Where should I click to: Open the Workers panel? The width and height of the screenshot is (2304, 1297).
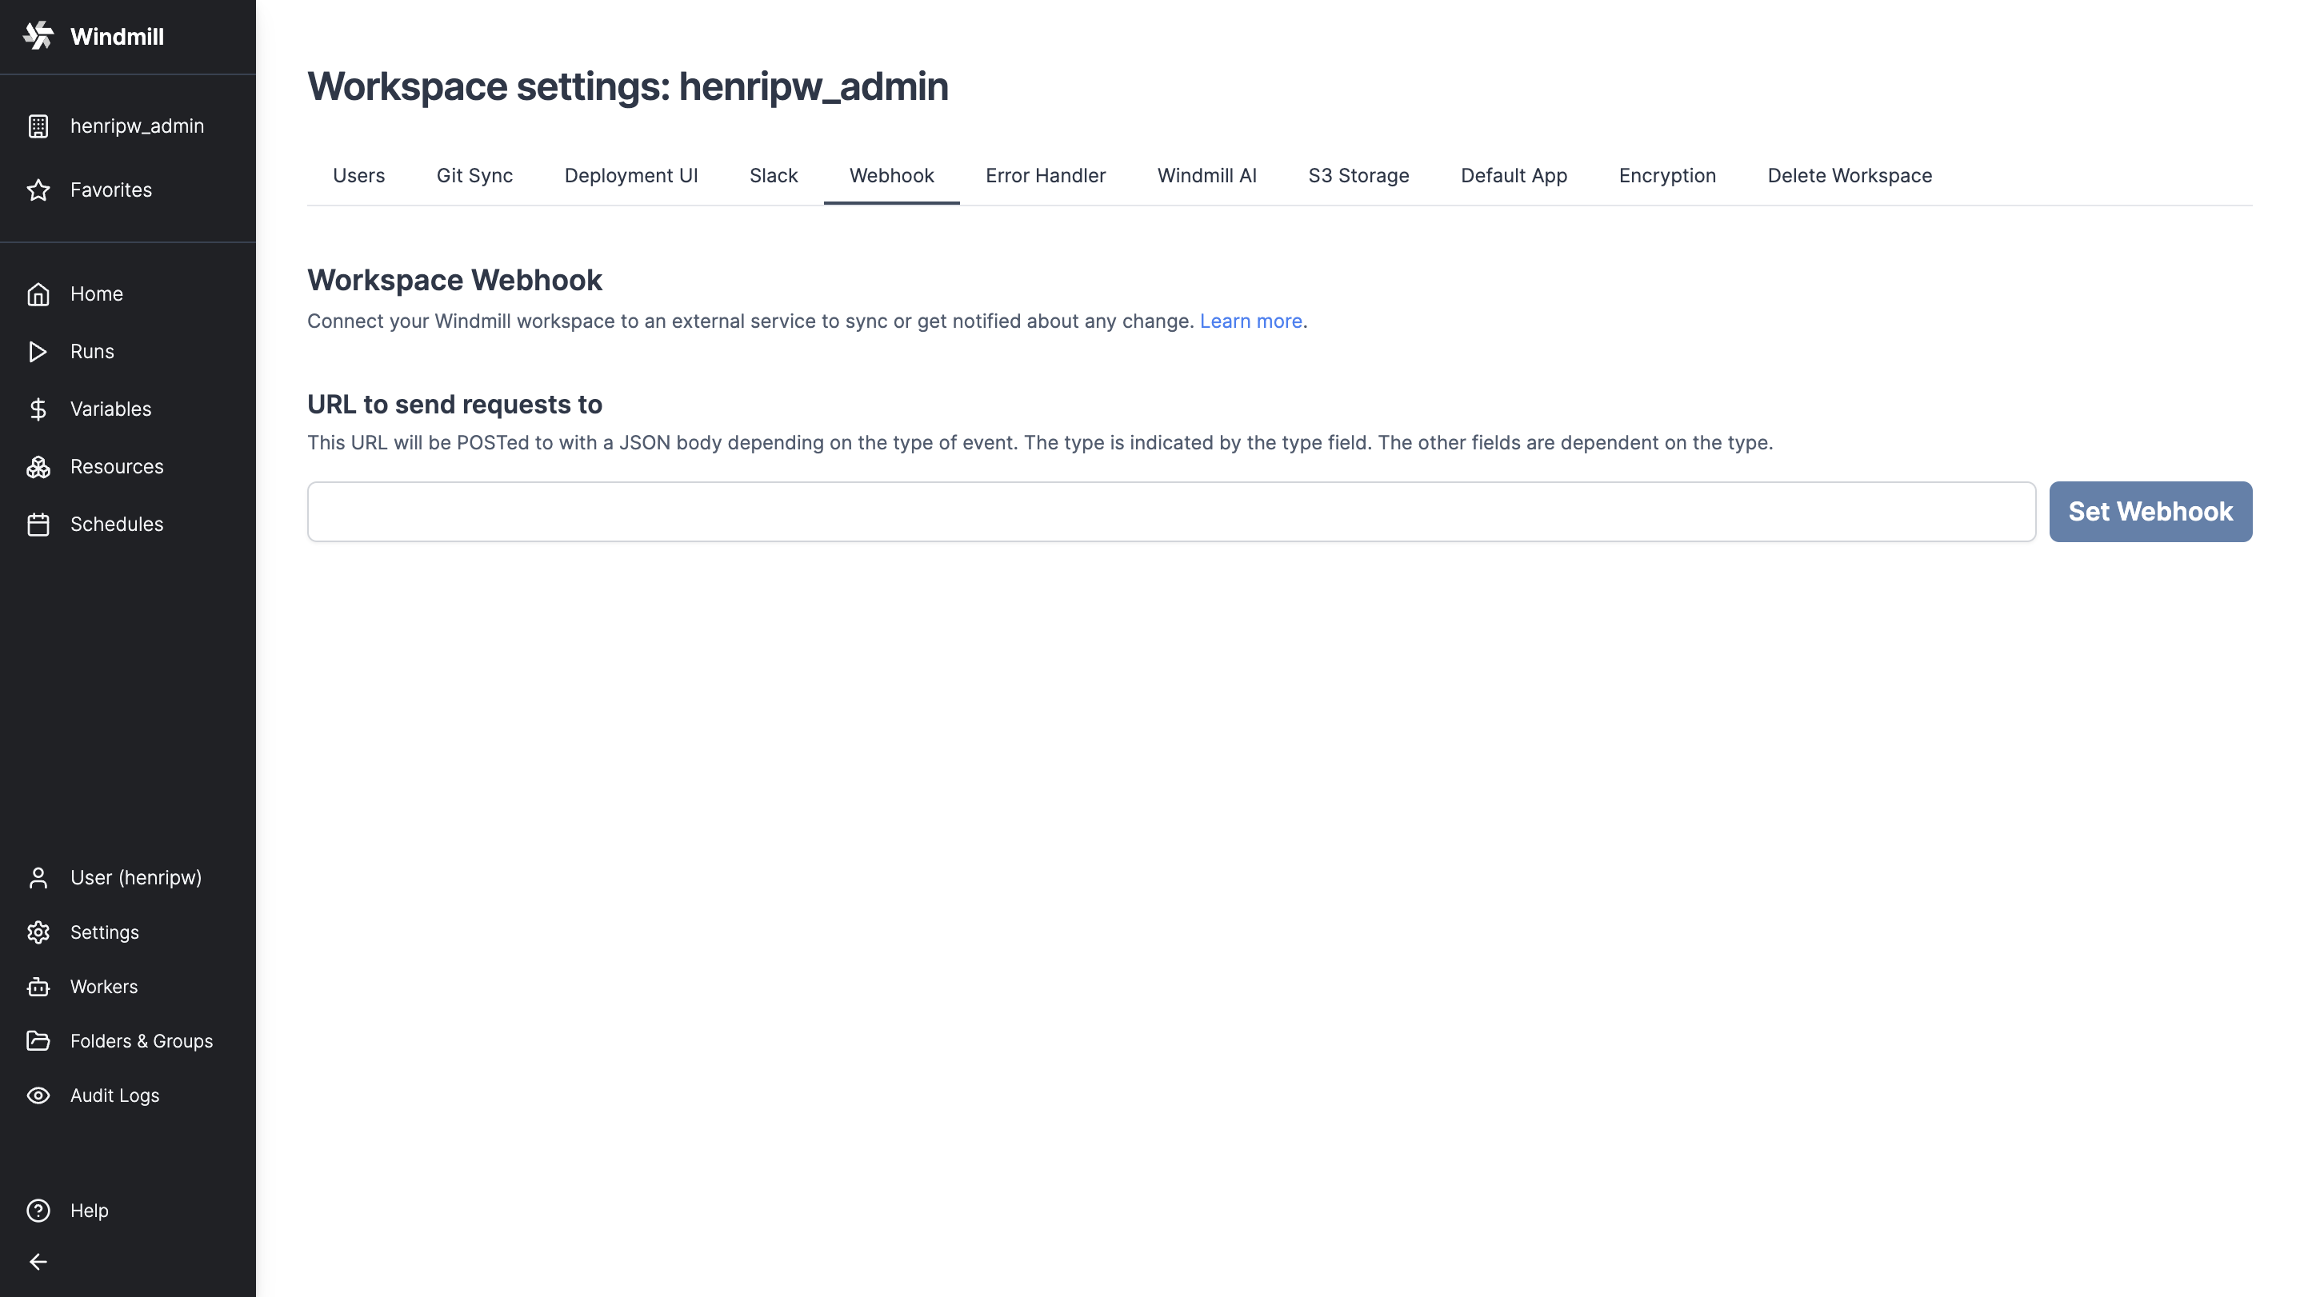(105, 986)
